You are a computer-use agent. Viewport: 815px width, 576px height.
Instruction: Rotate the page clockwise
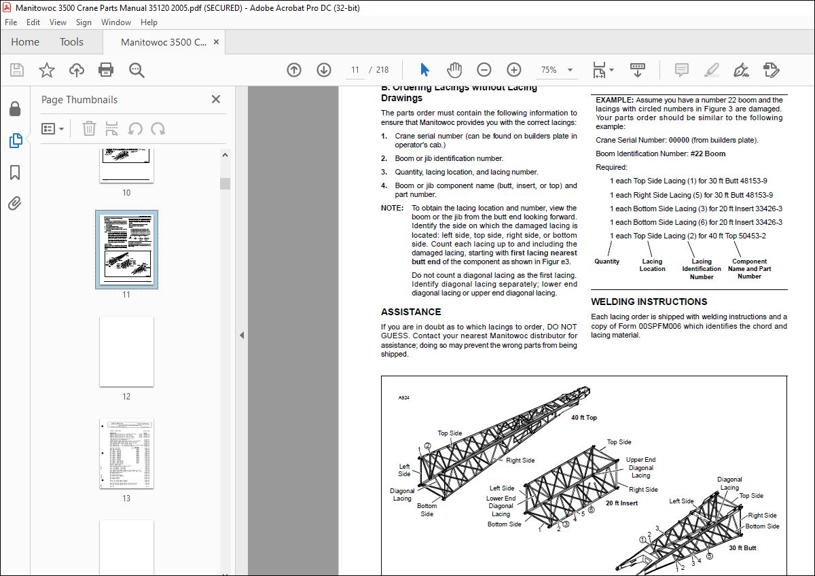pyautogui.click(x=158, y=128)
